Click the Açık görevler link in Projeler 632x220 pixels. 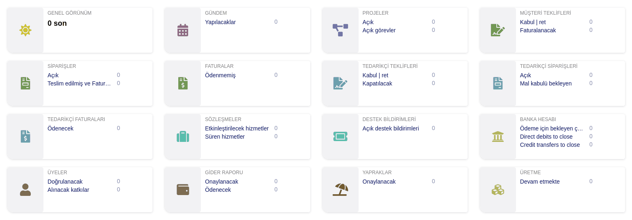[379, 30]
